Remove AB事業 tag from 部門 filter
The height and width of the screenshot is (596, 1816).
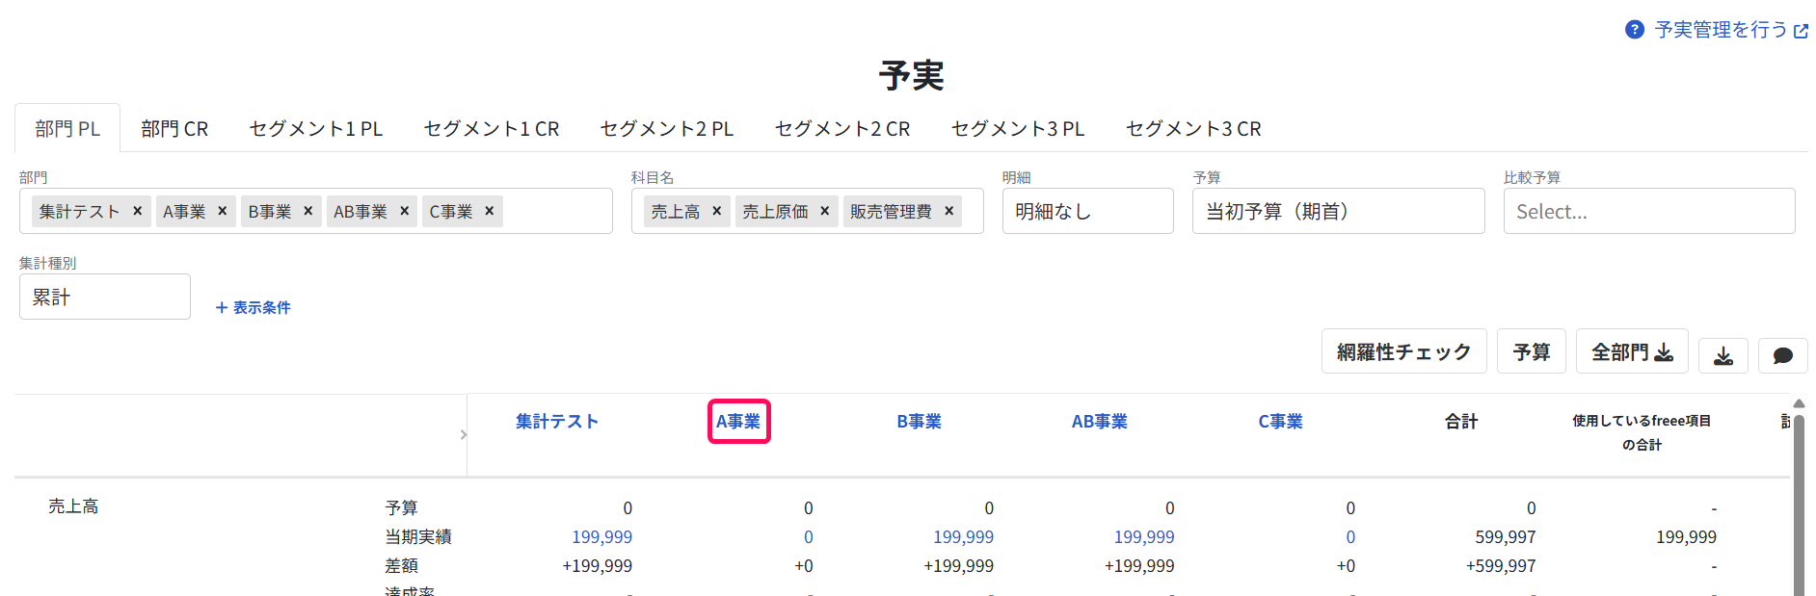[x=405, y=211]
